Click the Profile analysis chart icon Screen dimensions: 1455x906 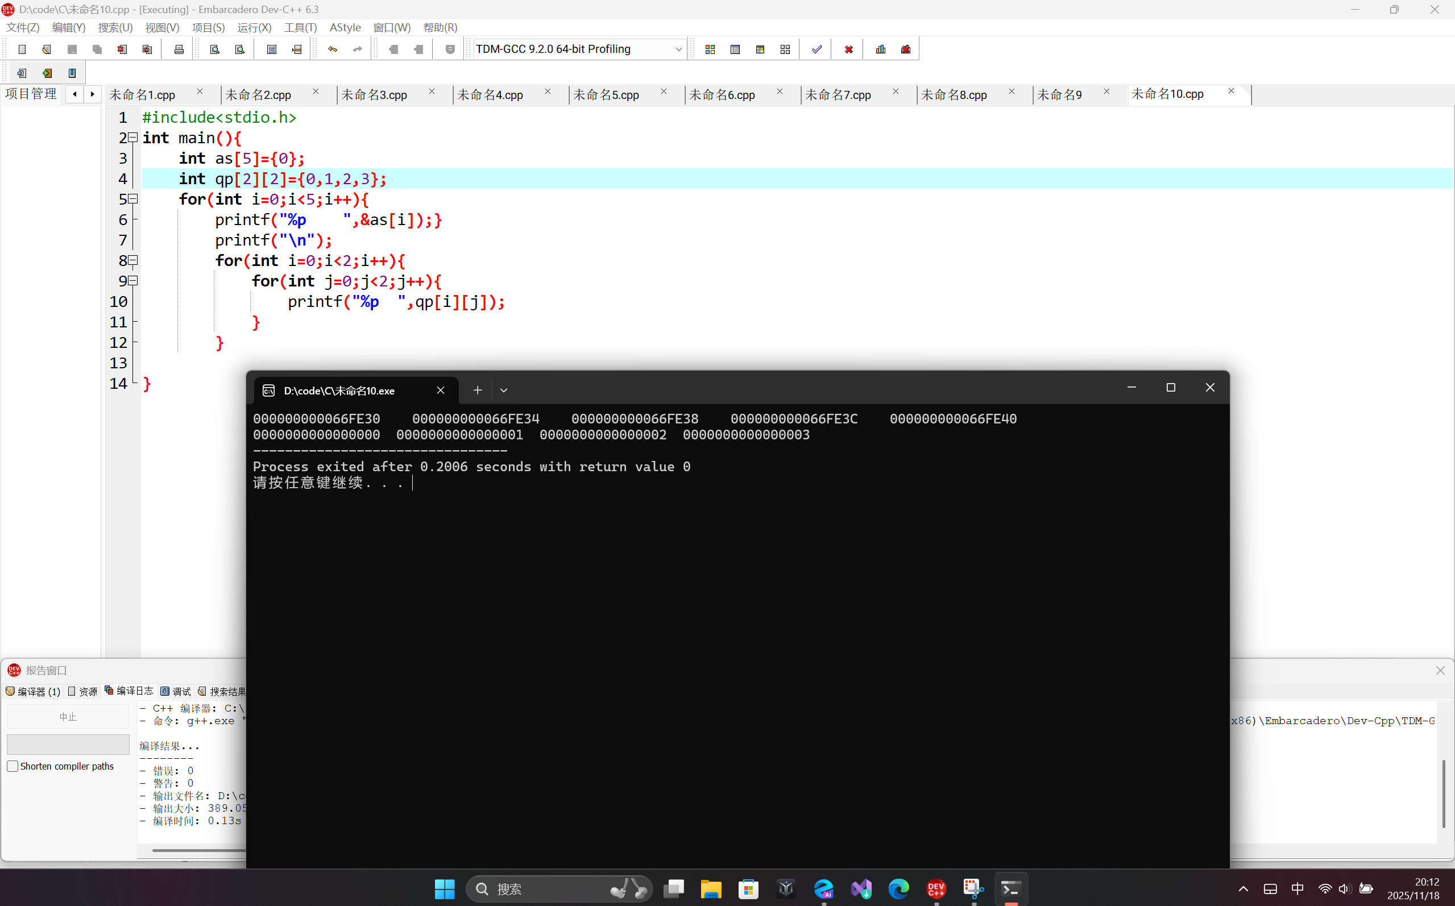[880, 49]
